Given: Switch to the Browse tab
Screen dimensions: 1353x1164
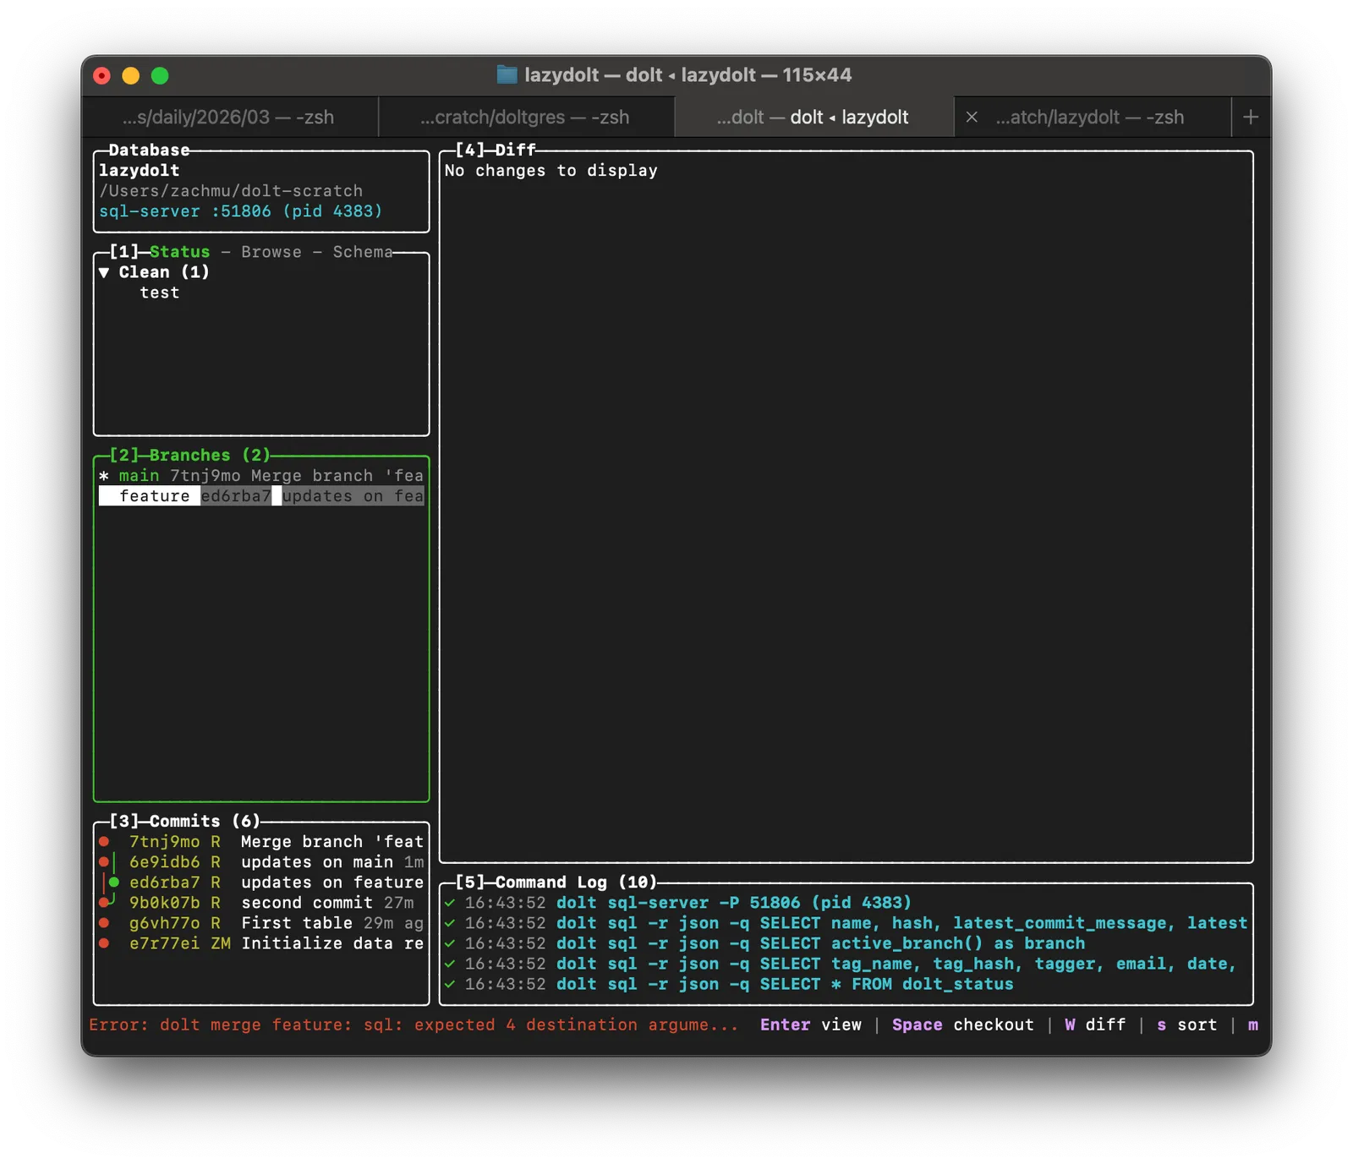Looking at the screenshot, I should (271, 252).
